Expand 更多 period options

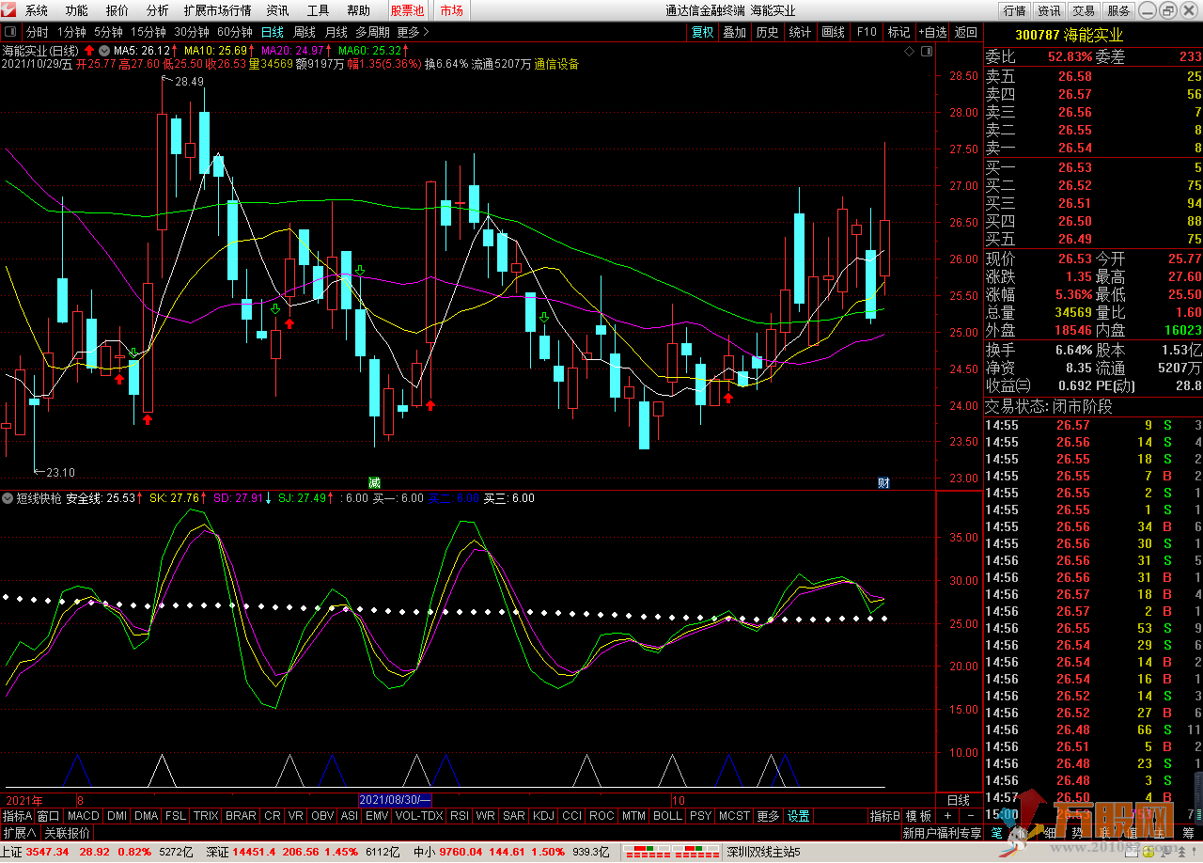[413, 32]
